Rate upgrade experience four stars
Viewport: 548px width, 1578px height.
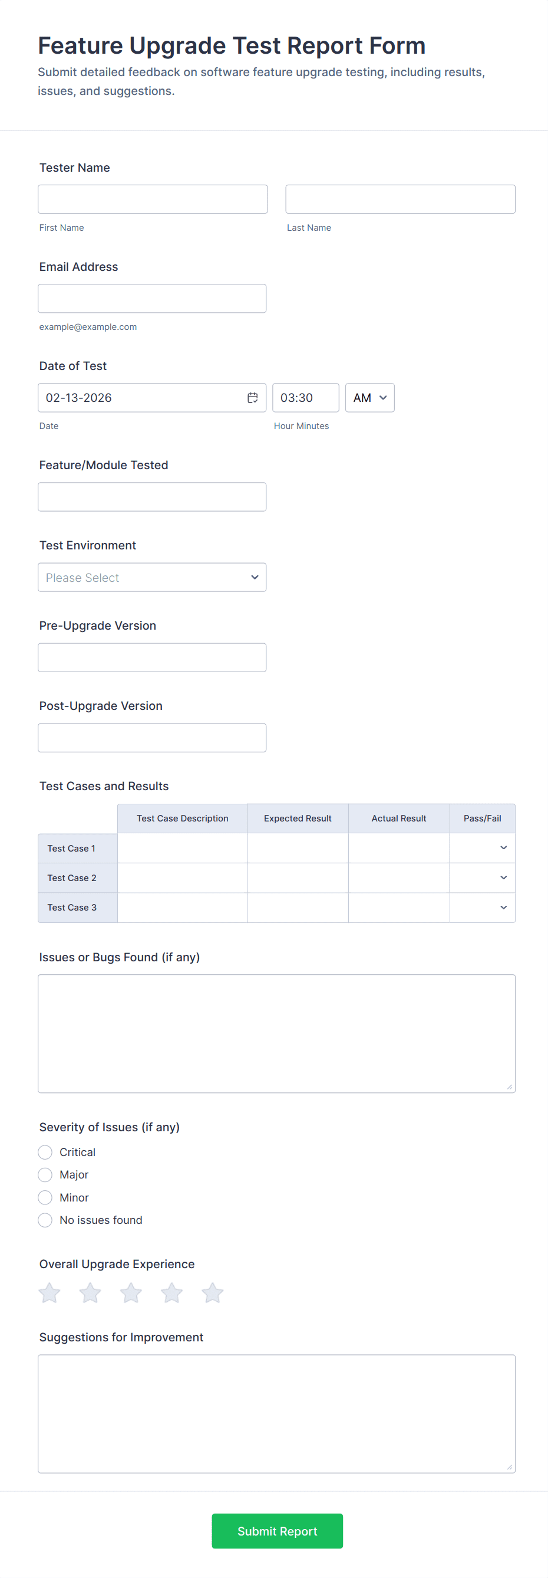click(172, 1293)
